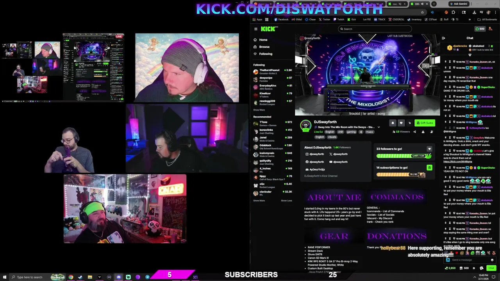
Task: Open All Bookmarks folder
Action: coord(488,20)
